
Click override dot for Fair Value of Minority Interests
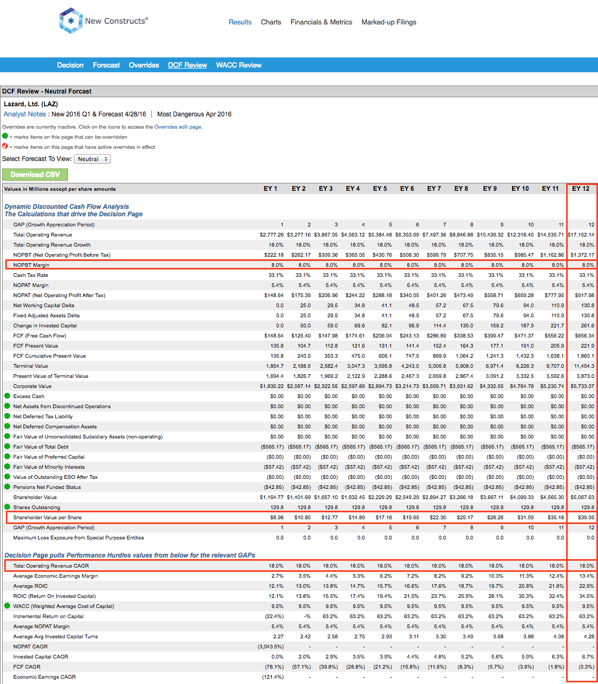tap(7, 467)
